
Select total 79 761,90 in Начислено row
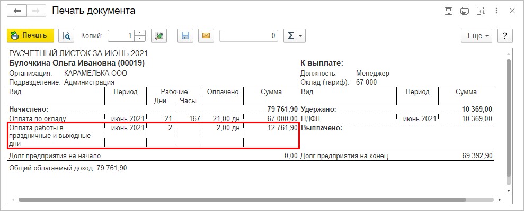pyautogui.click(x=282, y=109)
